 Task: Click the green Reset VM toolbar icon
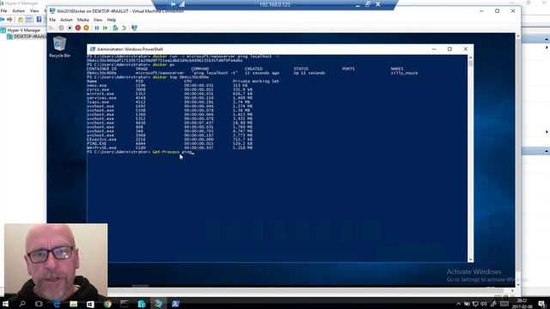tap(105, 28)
